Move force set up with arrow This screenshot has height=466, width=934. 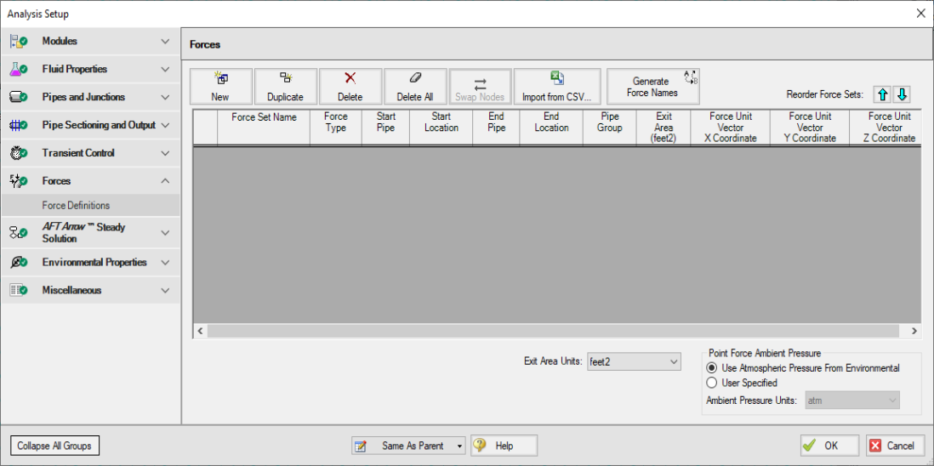click(x=884, y=94)
